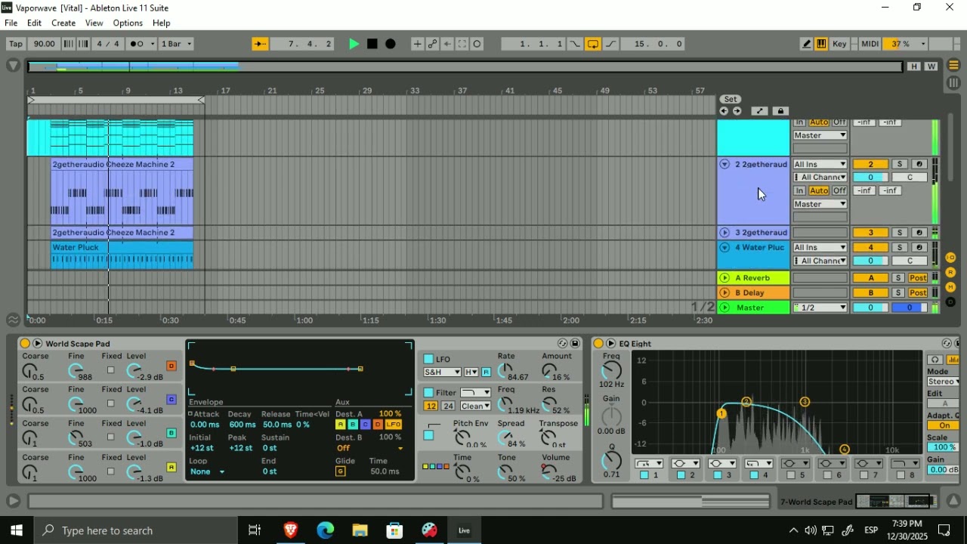Toggle the LFO checkbox in World Scape Pad
This screenshot has width=967, height=544.
coord(428,359)
